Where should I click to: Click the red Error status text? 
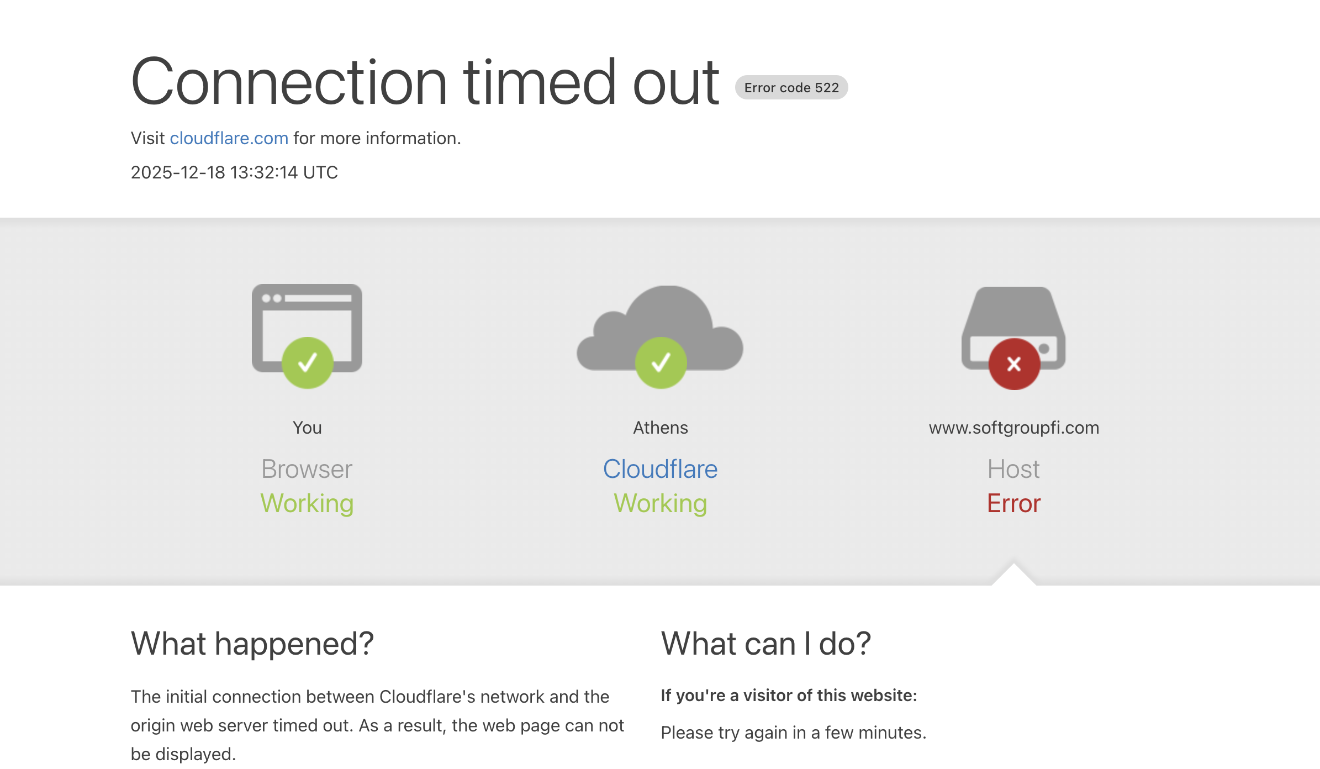point(1013,503)
